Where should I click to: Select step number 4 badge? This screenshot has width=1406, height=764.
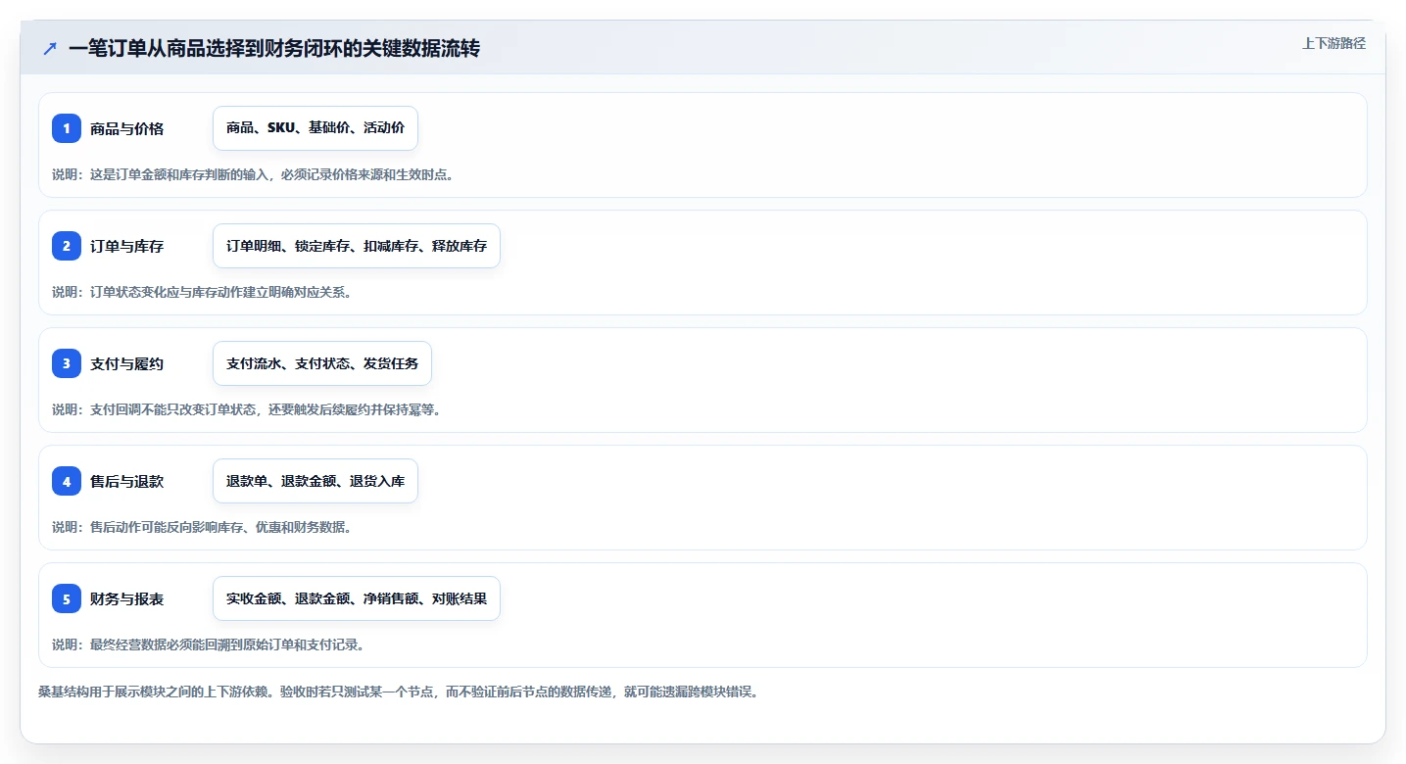point(67,481)
